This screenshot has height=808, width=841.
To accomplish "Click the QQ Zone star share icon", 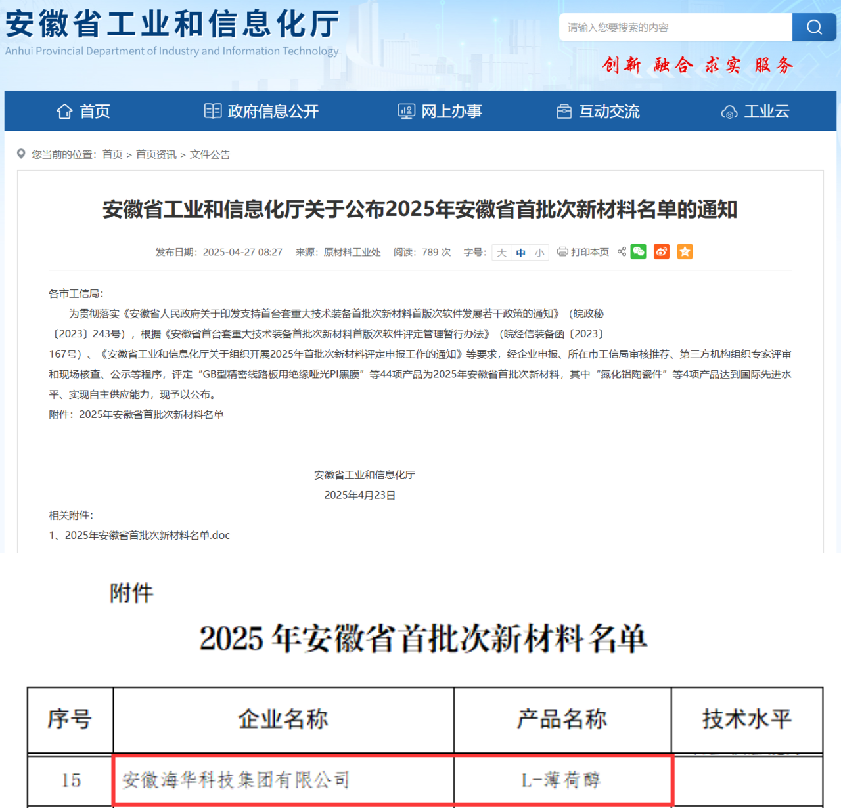I will pyautogui.click(x=685, y=252).
